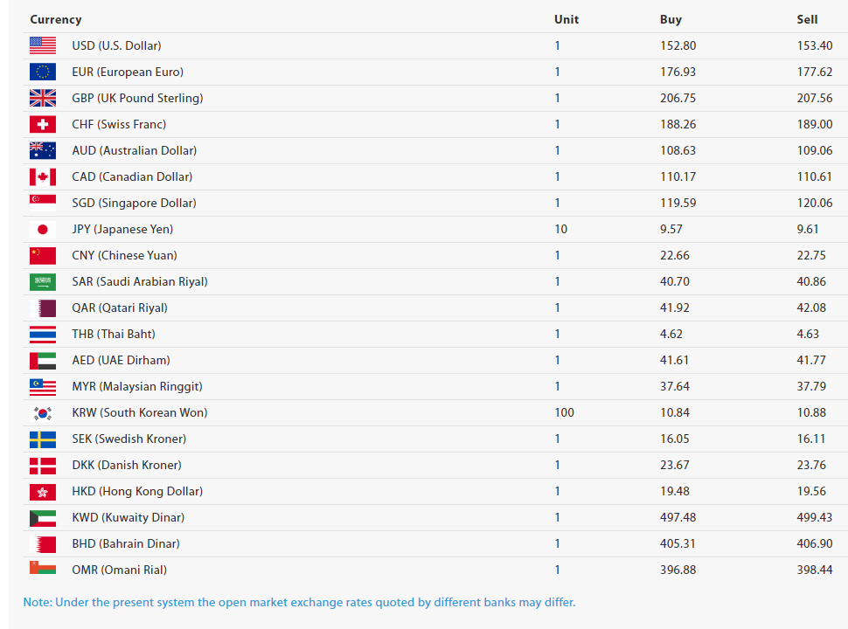Click the Omani flag icon
This screenshot has width=848, height=629.
click(43, 569)
